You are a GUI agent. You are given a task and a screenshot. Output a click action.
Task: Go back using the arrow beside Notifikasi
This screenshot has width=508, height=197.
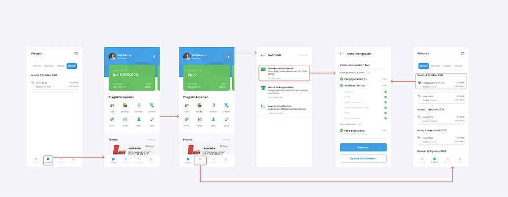pyautogui.click(x=263, y=55)
